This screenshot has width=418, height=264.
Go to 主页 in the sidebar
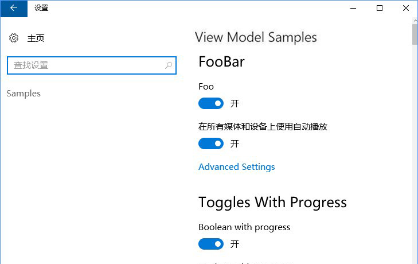(x=36, y=38)
